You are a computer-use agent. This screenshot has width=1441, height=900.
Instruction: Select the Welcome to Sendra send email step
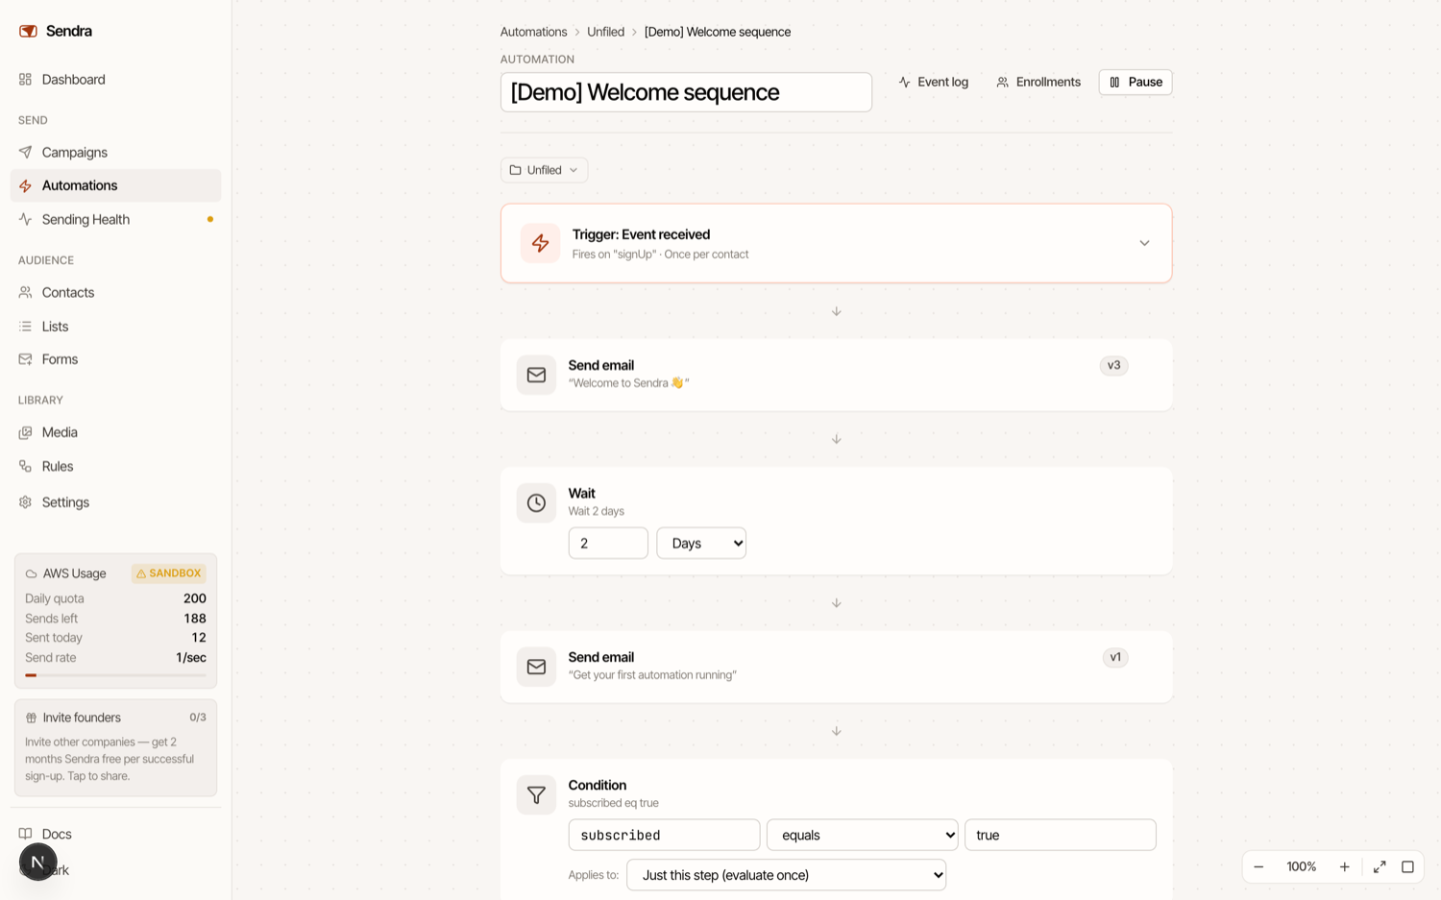click(x=836, y=375)
